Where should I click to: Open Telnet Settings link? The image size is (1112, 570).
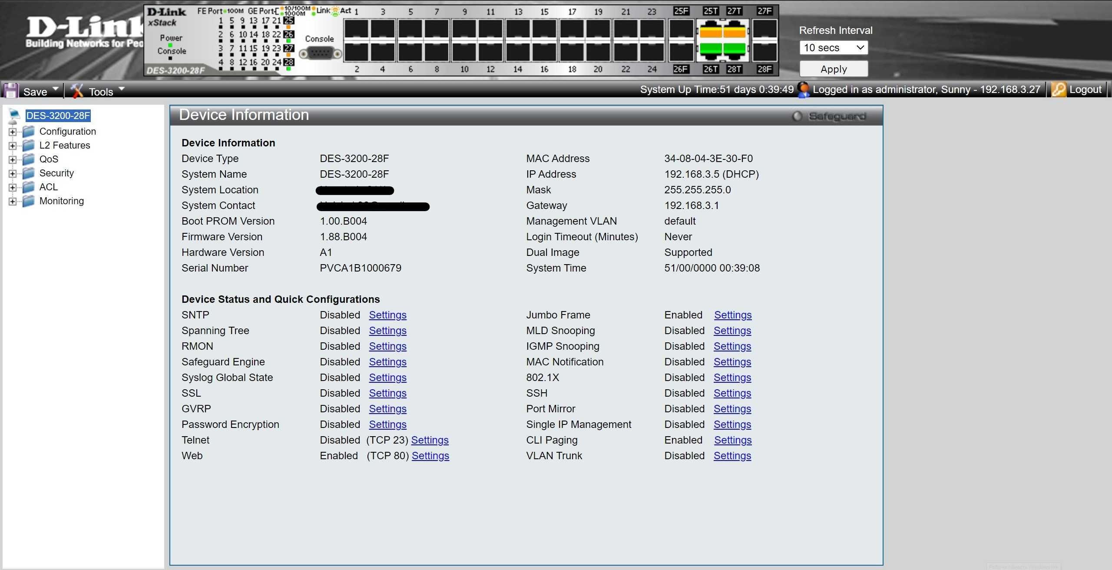click(x=430, y=440)
